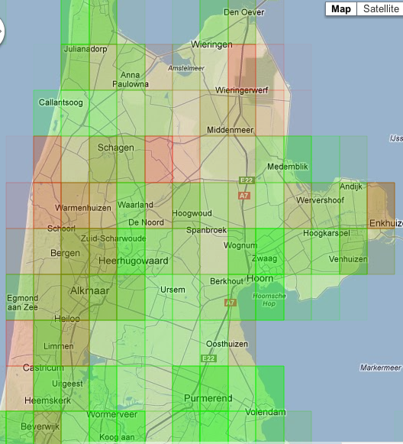Click the orange tile over Enkhuizen
The height and width of the screenshot is (444, 403).
click(x=381, y=206)
